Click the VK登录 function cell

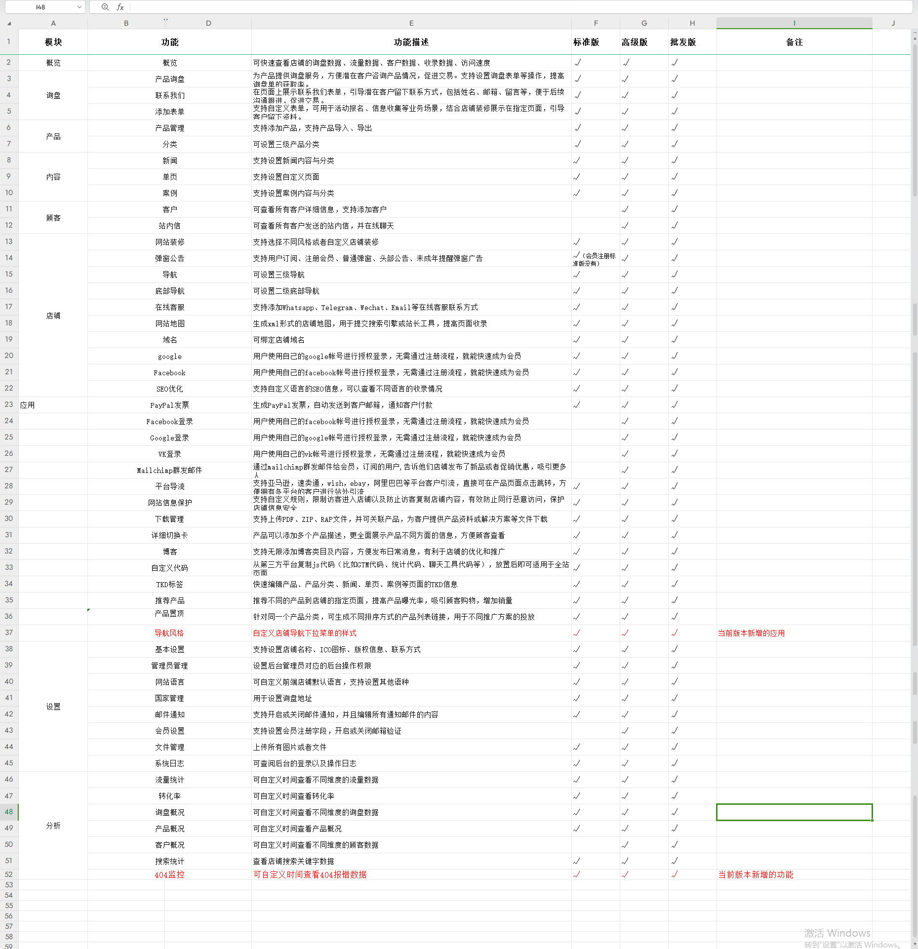point(169,454)
